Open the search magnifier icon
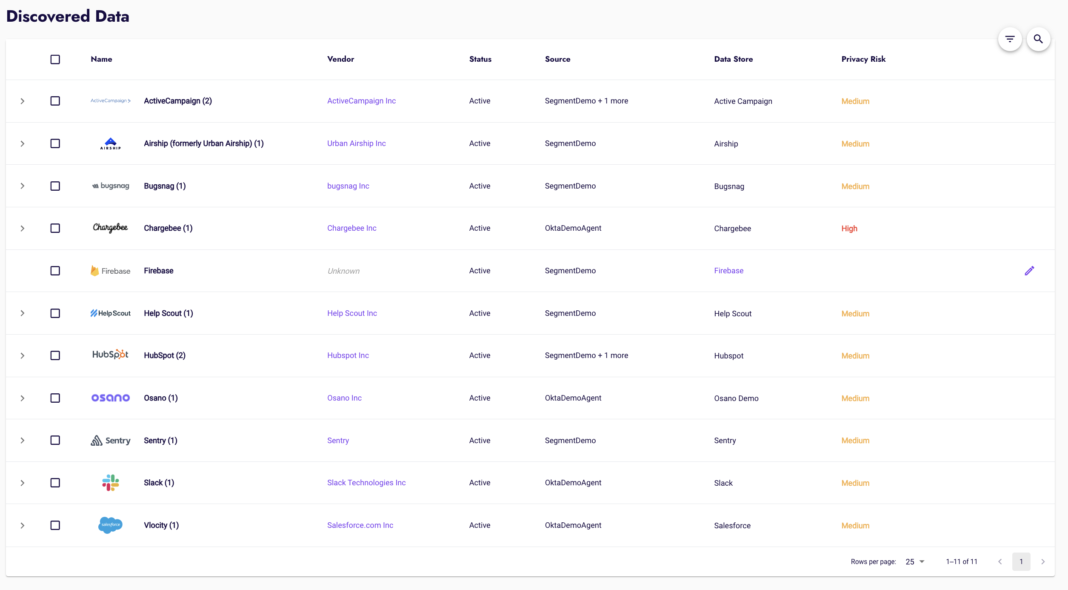Image resolution: width=1068 pixels, height=590 pixels. click(x=1038, y=39)
